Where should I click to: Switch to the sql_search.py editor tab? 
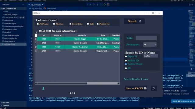coord(36,5)
